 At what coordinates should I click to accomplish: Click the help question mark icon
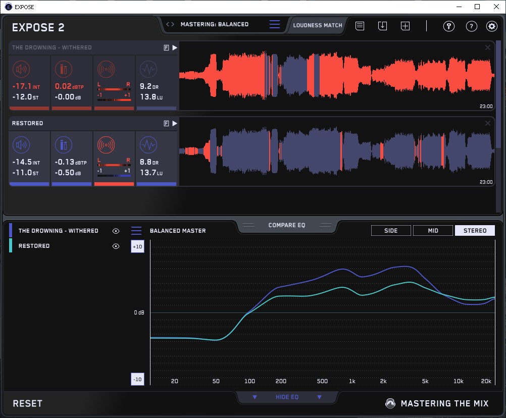coord(471,26)
